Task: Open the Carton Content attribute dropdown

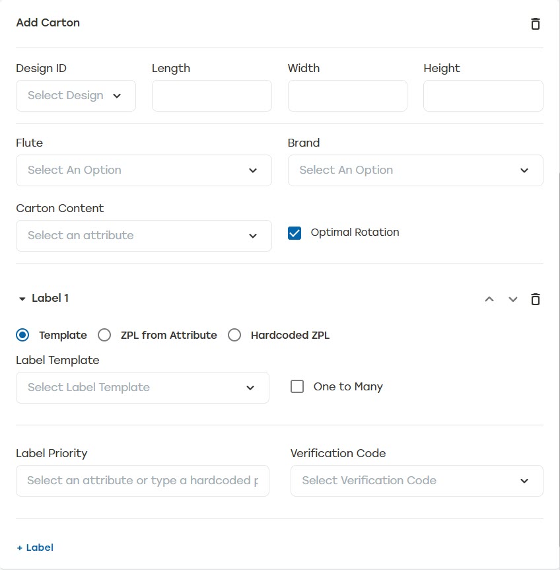Action: pos(143,236)
